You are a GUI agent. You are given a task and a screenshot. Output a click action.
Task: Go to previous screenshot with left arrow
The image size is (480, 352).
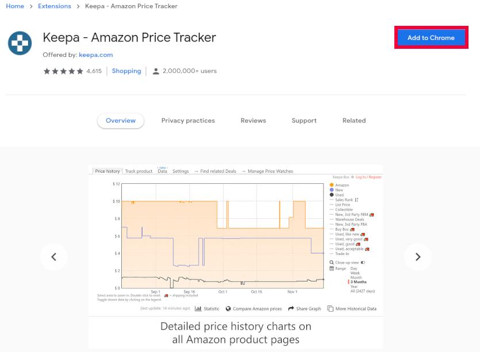point(54,257)
